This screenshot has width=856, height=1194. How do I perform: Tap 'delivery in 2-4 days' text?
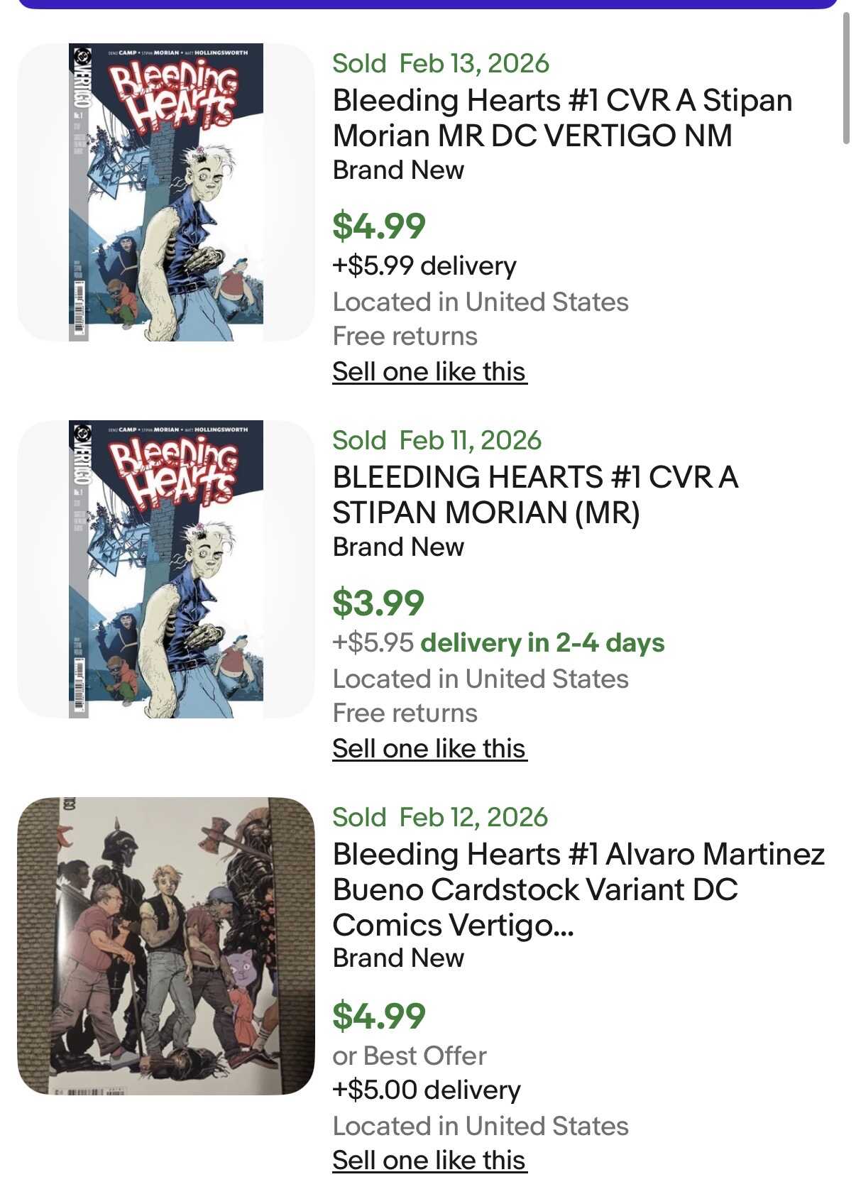(x=542, y=642)
